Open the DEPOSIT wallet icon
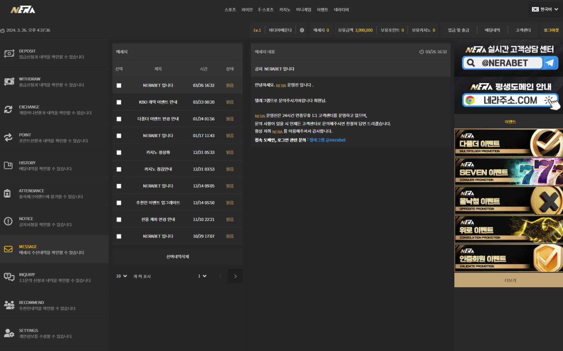The image size is (563, 351). coord(9,54)
